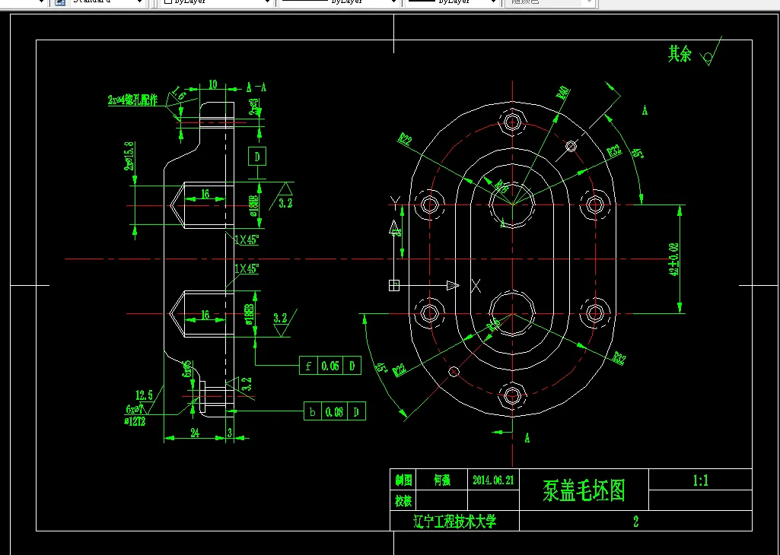
Task: Select the 其余 text
Action: pos(680,54)
